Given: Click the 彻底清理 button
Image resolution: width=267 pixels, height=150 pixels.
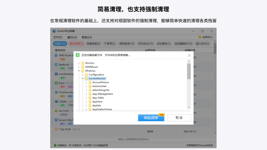Looking at the screenshot, I should point(151,118).
